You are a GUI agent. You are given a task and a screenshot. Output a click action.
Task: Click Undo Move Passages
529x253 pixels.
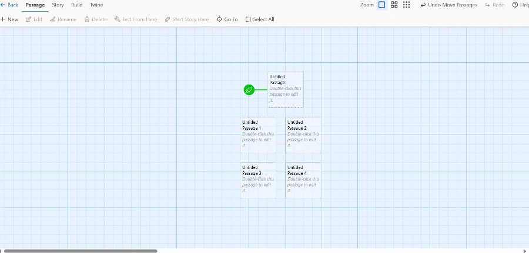click(449, 5)
